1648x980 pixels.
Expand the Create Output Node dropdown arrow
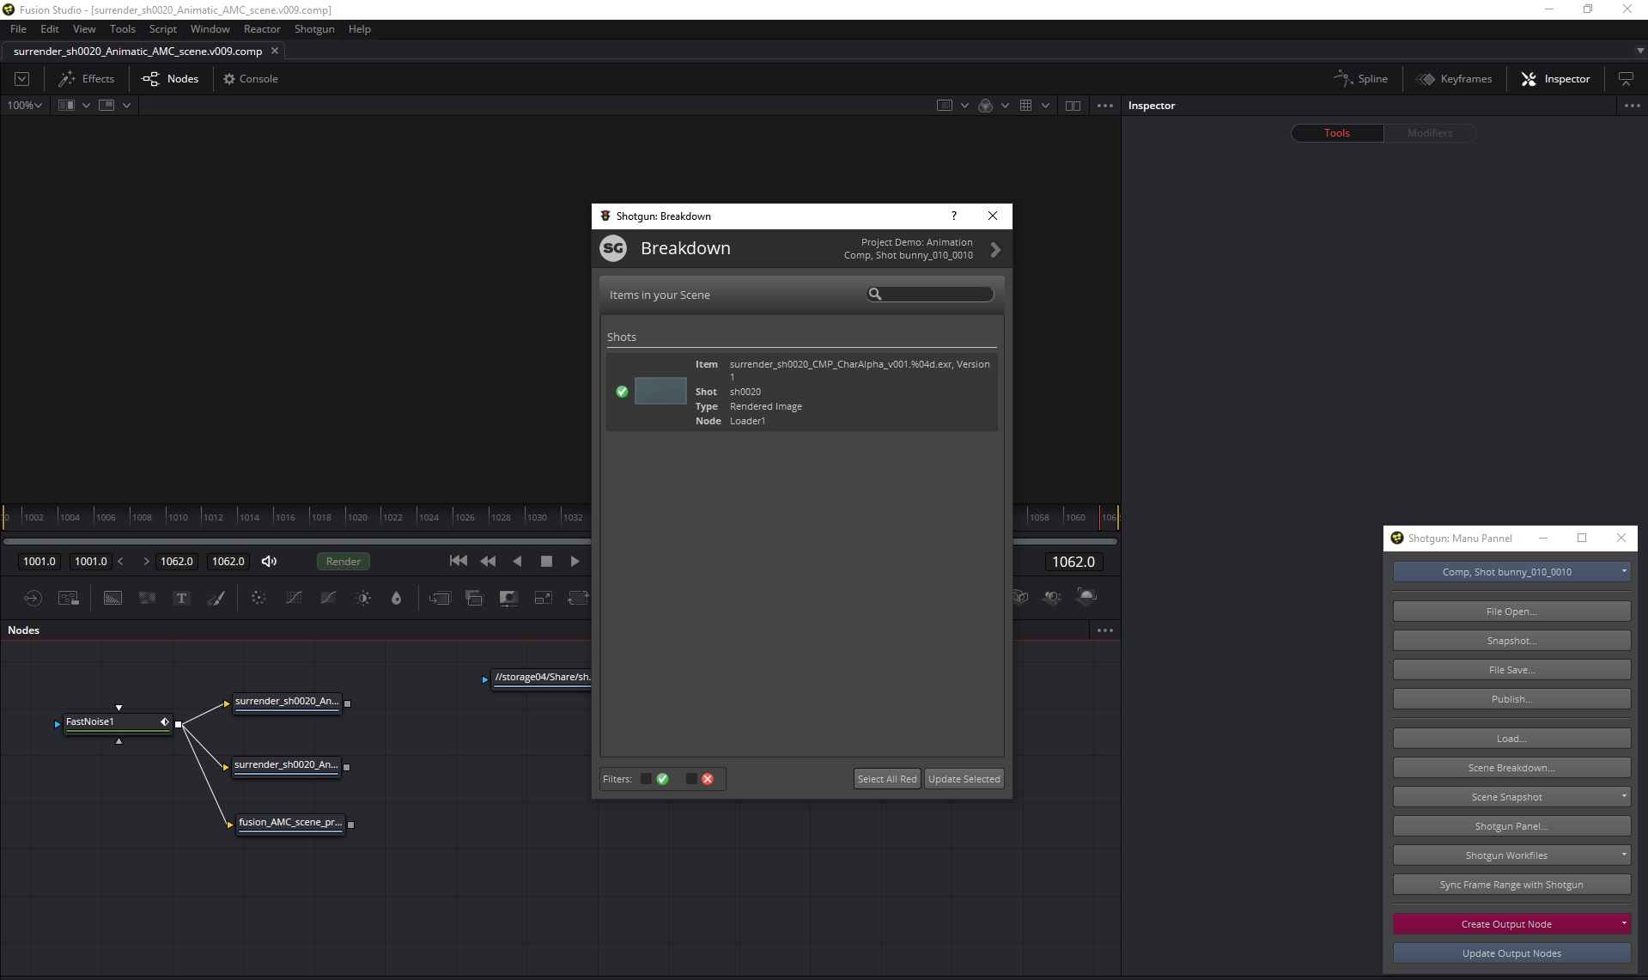pyautogui.click(x=1623, y=923)
